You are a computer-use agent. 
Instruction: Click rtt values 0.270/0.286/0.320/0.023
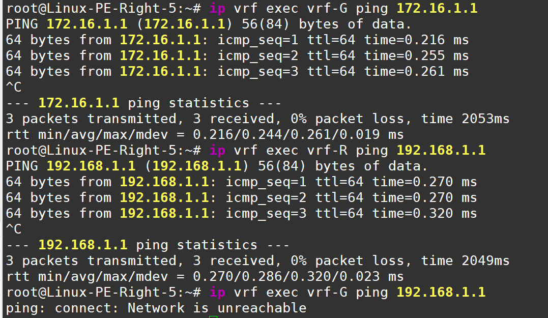point(286,277)
